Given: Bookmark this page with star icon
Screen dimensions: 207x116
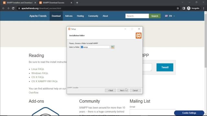Looking at the screenshot, I should pos(178,8).
